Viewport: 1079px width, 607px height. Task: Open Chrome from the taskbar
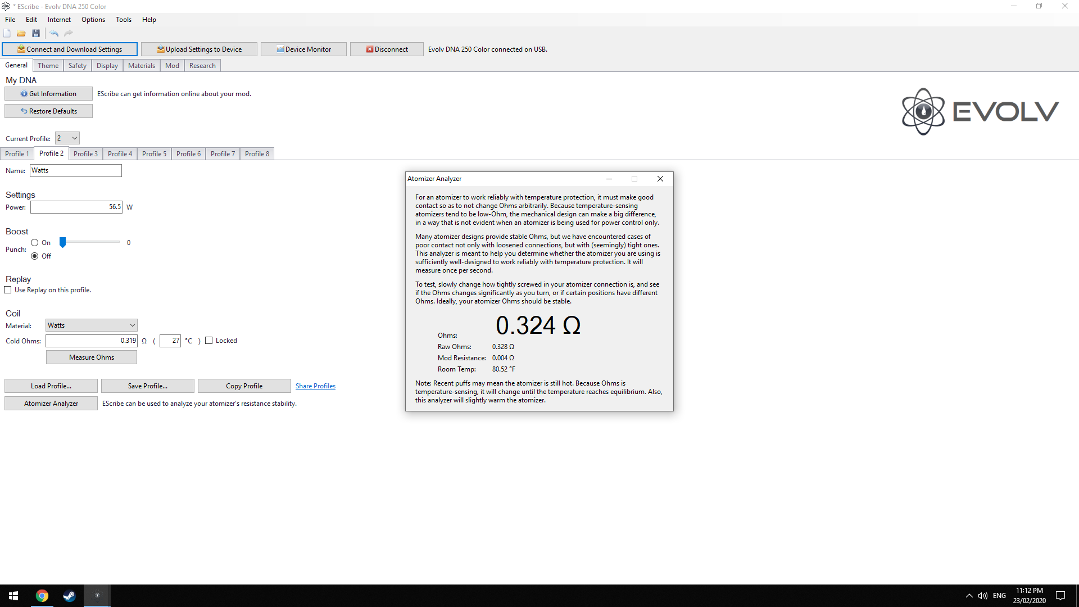tap(42, 596)
